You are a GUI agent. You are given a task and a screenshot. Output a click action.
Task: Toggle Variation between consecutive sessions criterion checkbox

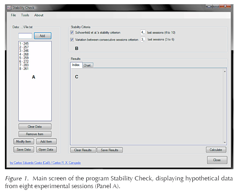(x=72, y=40)
